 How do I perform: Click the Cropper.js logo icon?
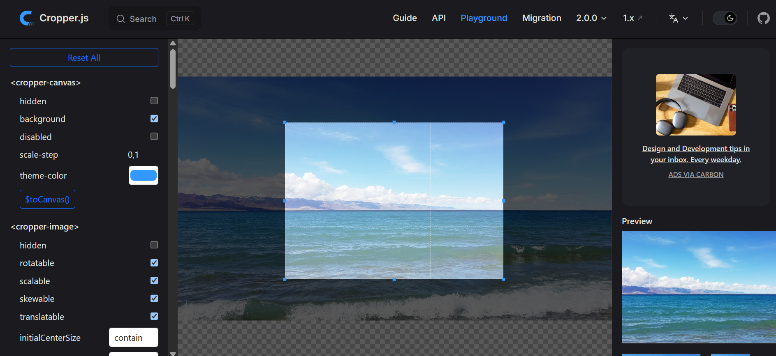tap(27, 18)
